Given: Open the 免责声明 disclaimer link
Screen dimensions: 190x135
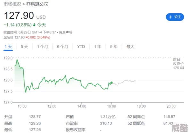Looking at the screenshot, I should (66, 32).
